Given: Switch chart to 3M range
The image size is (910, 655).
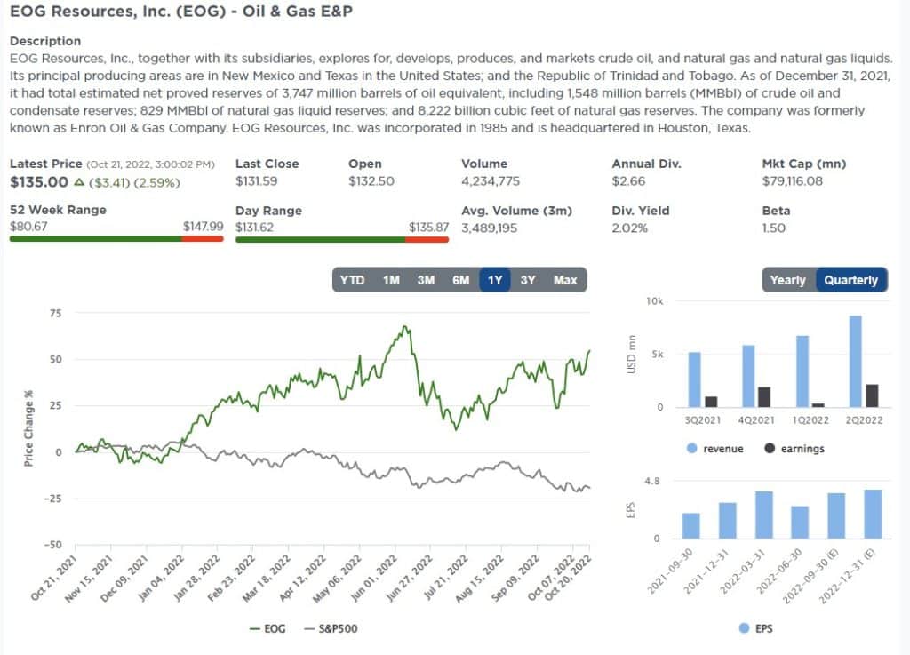Looking at the screenshot, I should point(426,280).
